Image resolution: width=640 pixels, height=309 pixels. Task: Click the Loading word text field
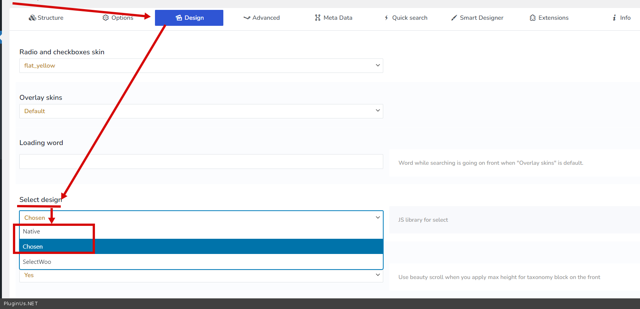pos(201,162)
